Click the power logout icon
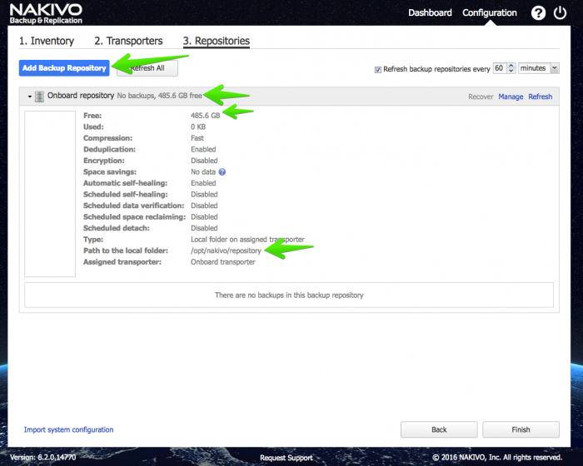The width and height of the screenshot is (583, 466). pyautogui.click(x=560, y=13)
